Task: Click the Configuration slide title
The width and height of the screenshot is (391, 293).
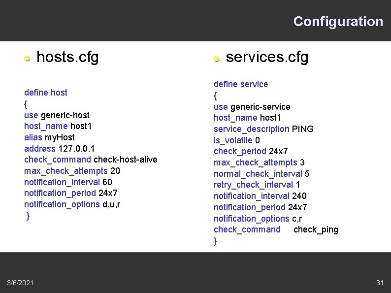Action: [x=338, y=22]
